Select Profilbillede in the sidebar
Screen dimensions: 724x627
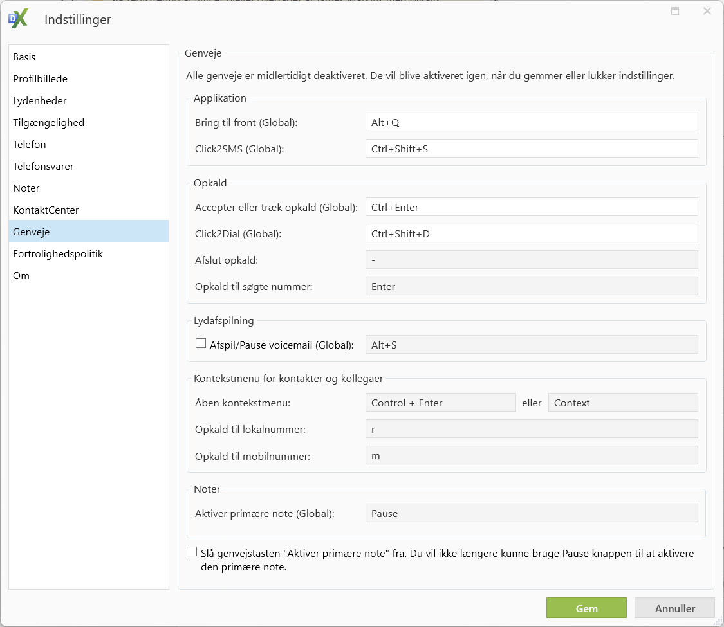pos(40,79)
